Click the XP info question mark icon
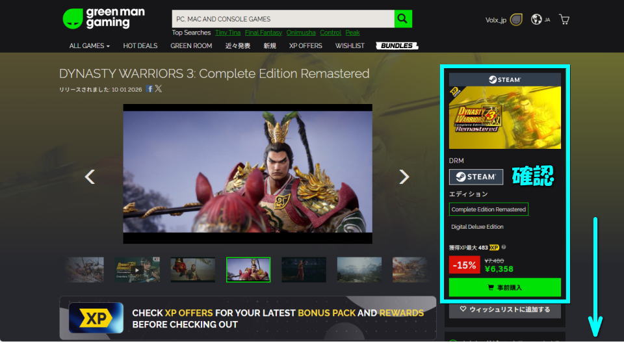The height and width of the screenshot is (351, 624). (x=504, y=247)
